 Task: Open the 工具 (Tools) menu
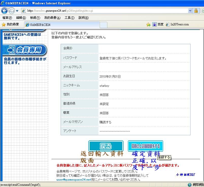[69, 18]
